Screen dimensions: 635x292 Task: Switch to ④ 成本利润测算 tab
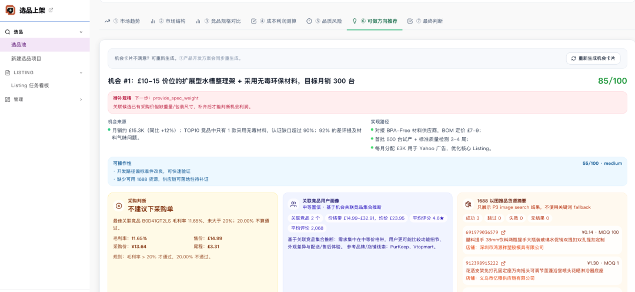[x=274, y=21]
